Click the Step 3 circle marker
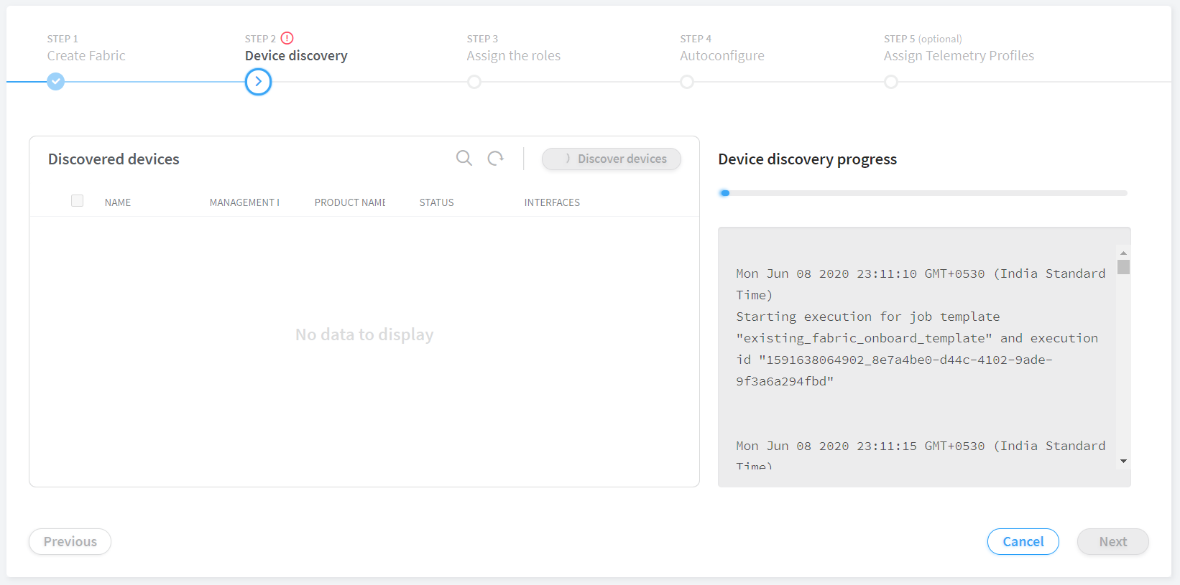 point(474,82)
